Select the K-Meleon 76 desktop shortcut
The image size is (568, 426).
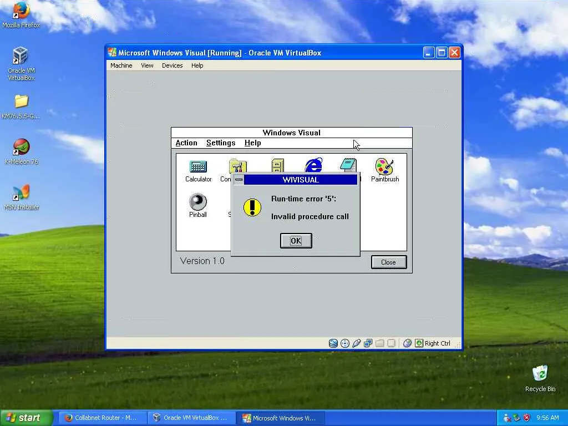pyautogui.click(x=21, y=152)
